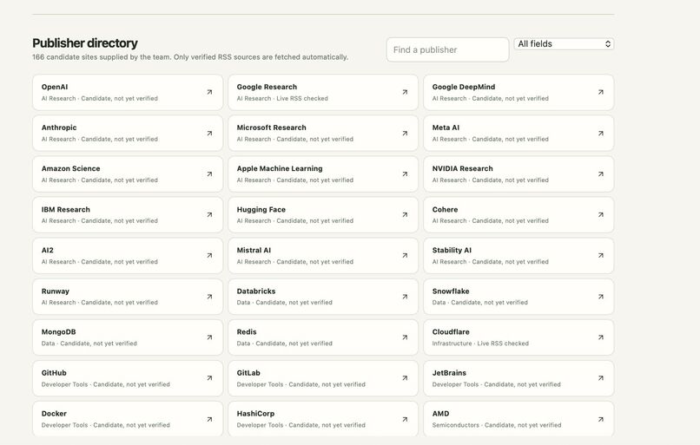Click 'Infrastructure · Live RSS checked' text

(x=480, y=344)
